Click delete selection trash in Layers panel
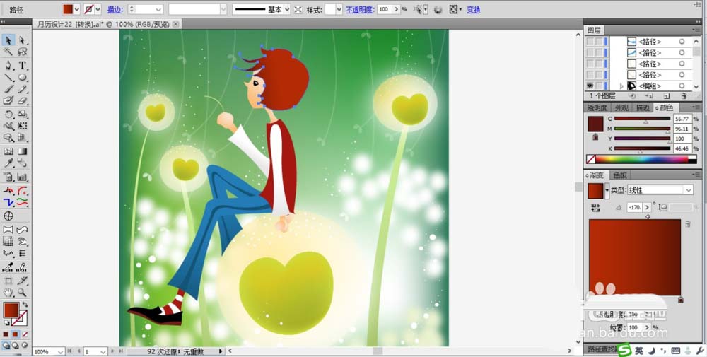The width and height of the screenshot is (707, 357). pyautogui.click(x=684, y=96)
